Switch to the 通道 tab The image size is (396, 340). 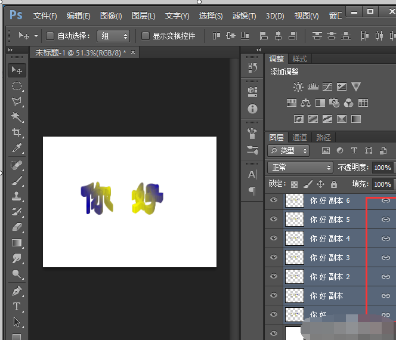[299, 137]
